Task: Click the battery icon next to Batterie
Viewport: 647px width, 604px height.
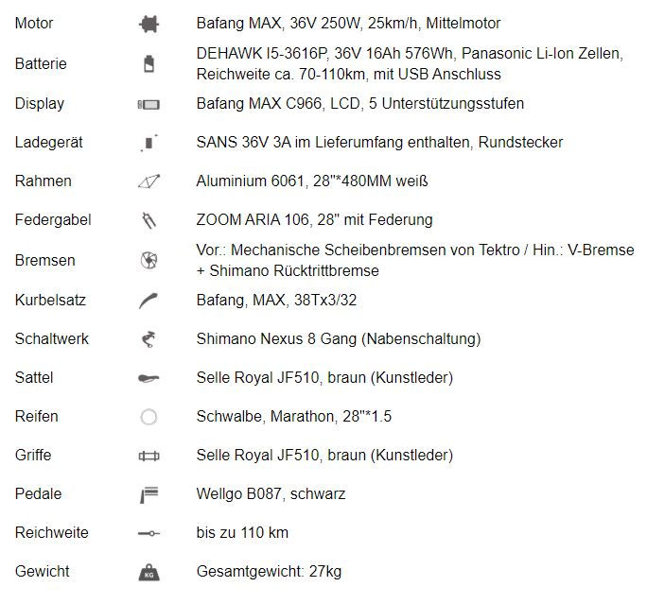Action: point(149,64)
